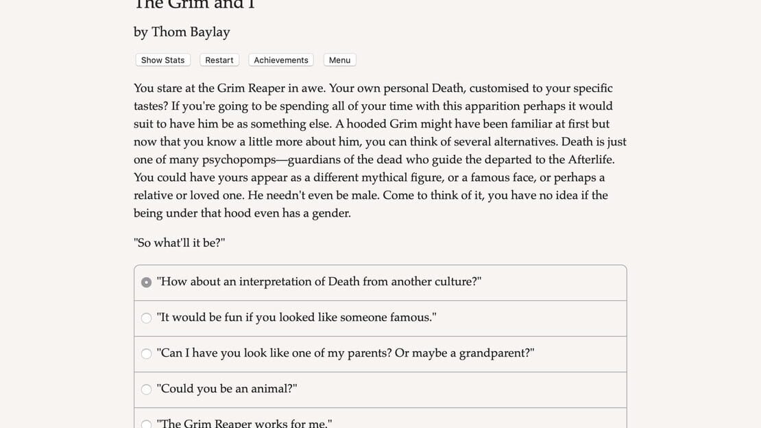Click the 'Could you be an animal?' label text

[227, 389]
